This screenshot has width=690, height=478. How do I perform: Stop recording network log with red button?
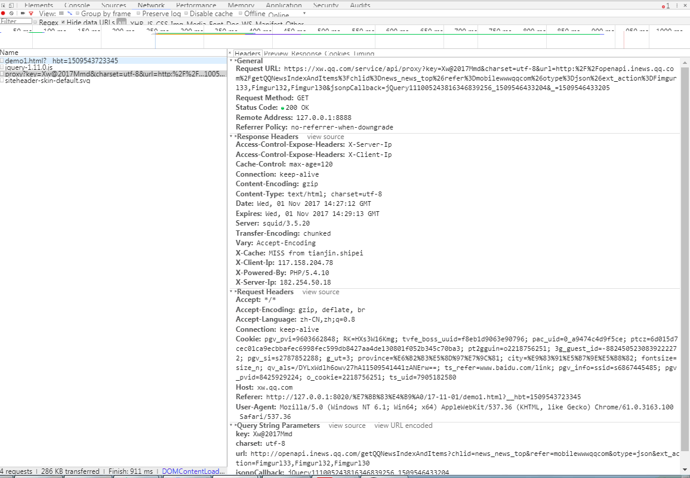click(x=3, y=13)
